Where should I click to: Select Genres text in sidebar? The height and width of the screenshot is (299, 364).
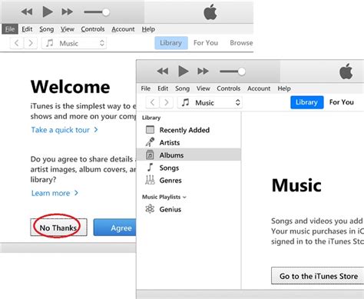pyautogui.click(x=170, y=181)
